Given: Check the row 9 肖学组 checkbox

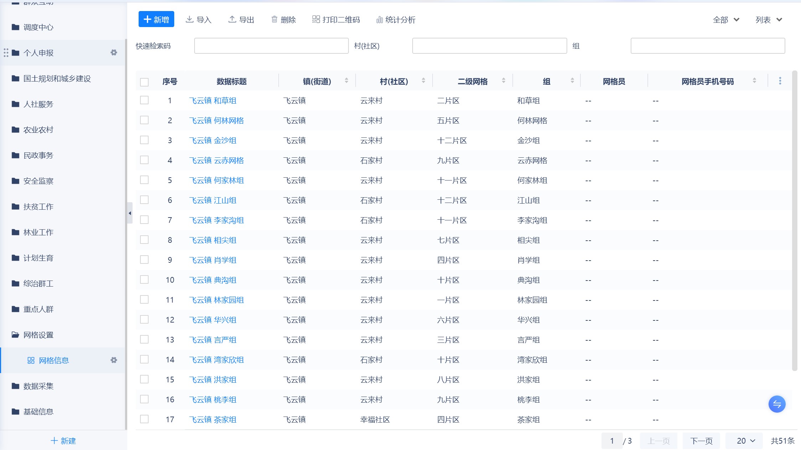Looking at the screenshot, I should tap(144, 260).
